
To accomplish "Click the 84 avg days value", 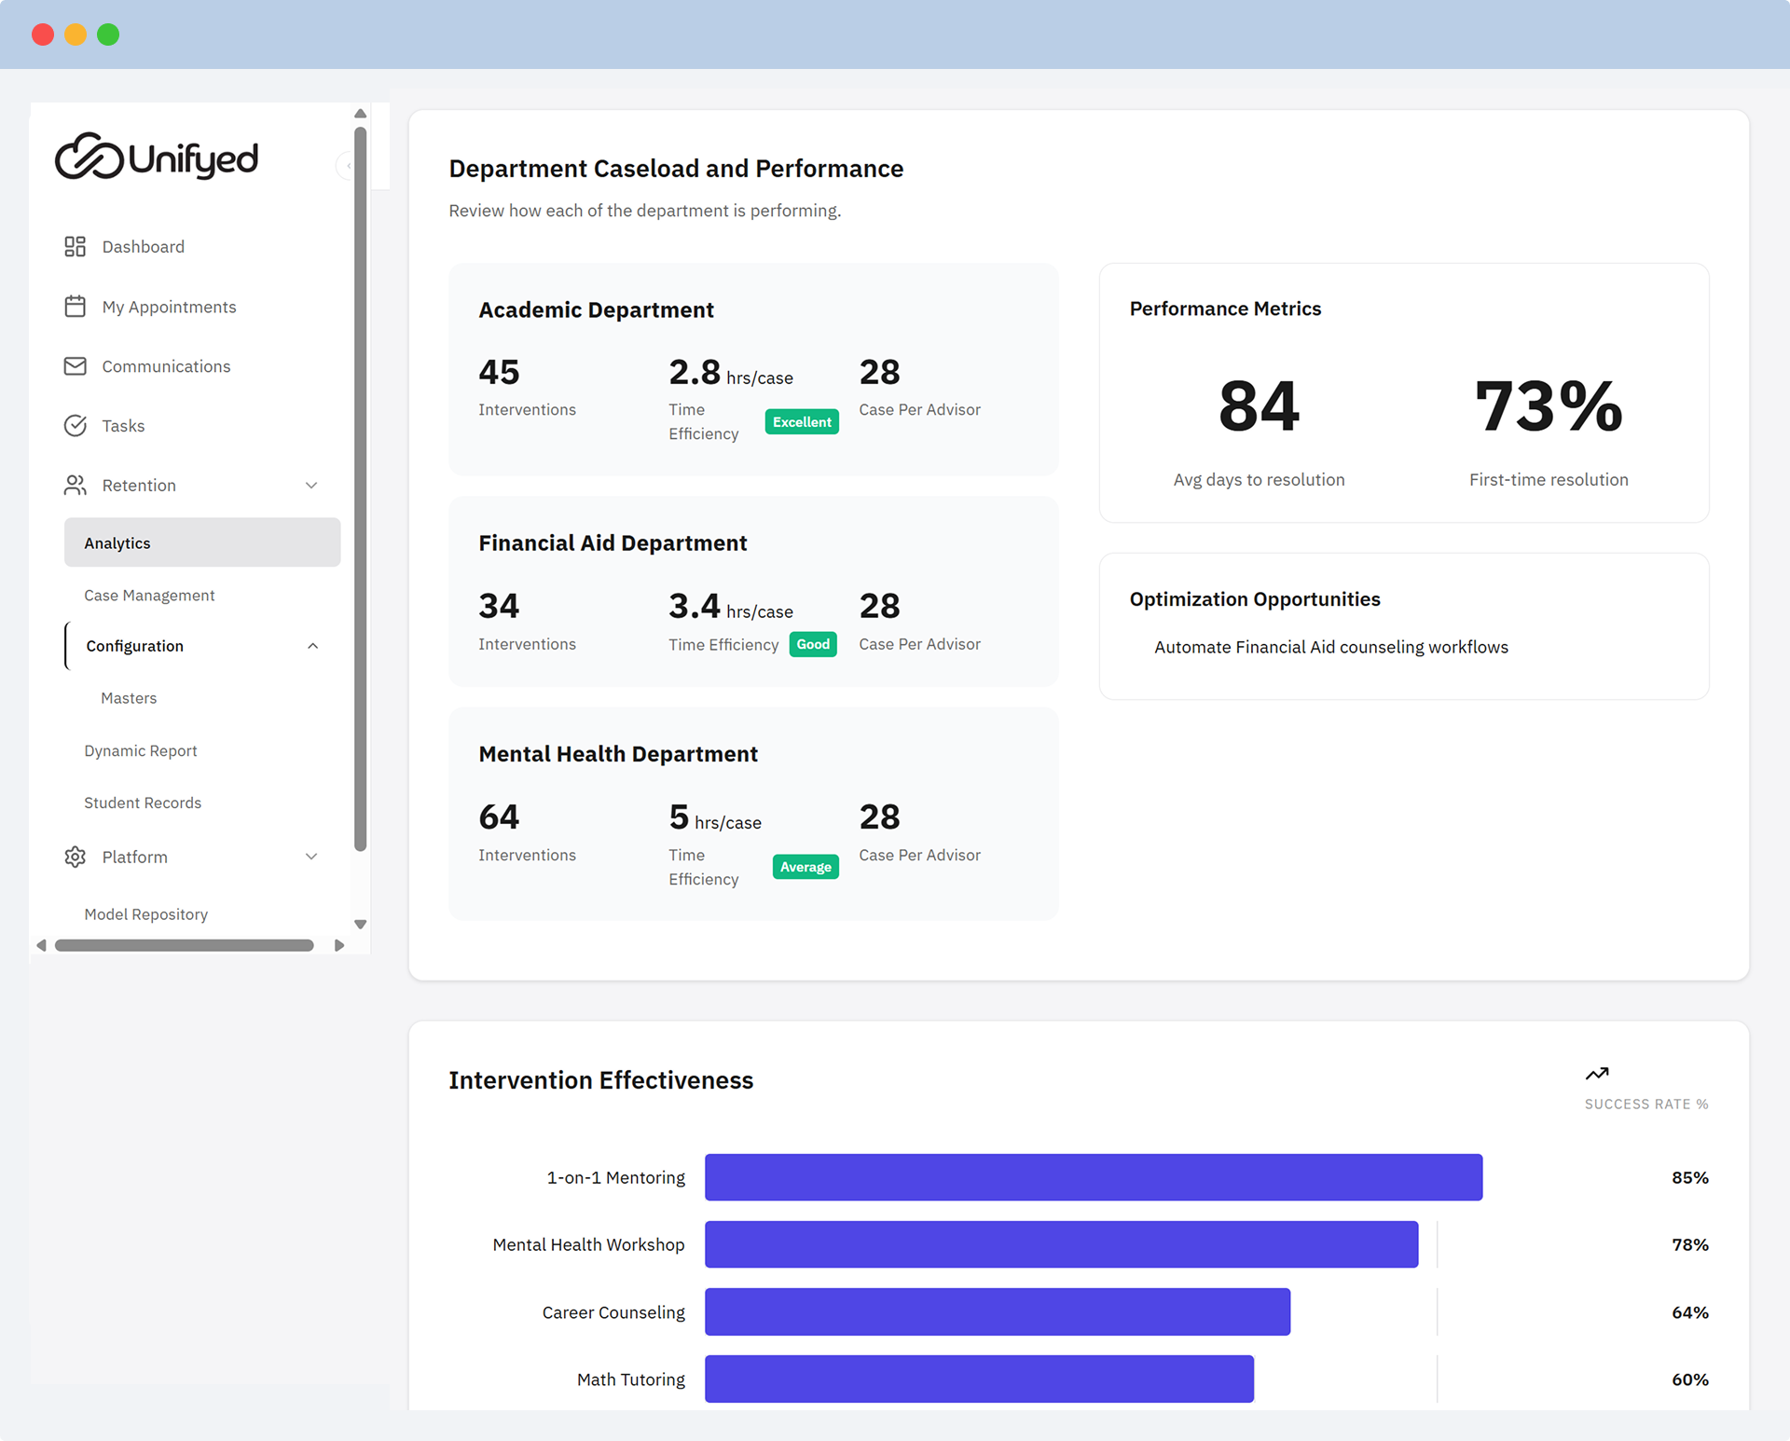I will 1259,406.
